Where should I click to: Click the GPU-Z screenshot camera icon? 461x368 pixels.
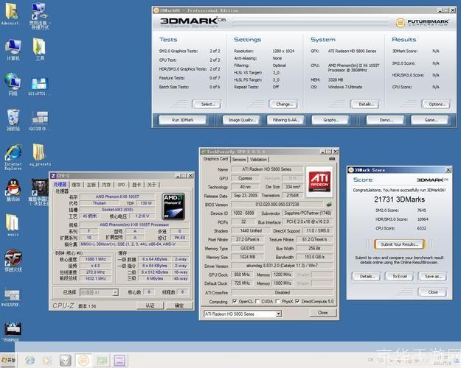point(332,159)
